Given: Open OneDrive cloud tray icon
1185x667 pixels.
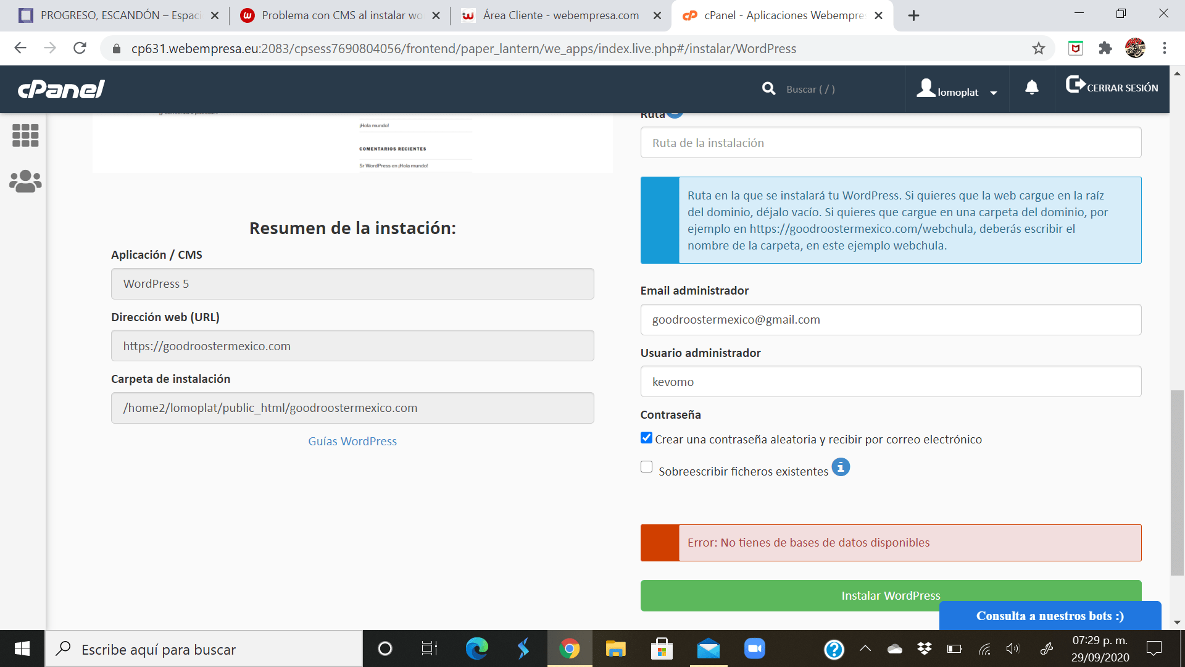Looking at the screenshot, I should (x=894, y=648).
